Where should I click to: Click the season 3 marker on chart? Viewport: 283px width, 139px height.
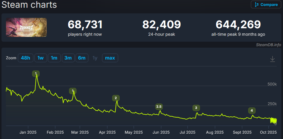(196, 108)
